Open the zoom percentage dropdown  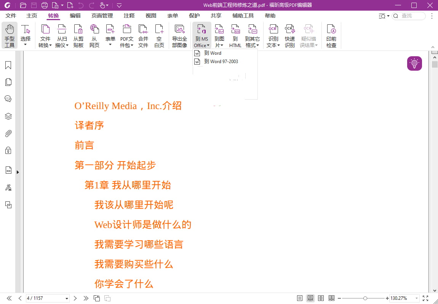pyautogui.click(x=417, y=298)
